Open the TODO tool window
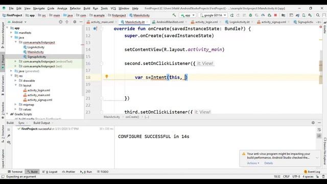 point(102,172)
